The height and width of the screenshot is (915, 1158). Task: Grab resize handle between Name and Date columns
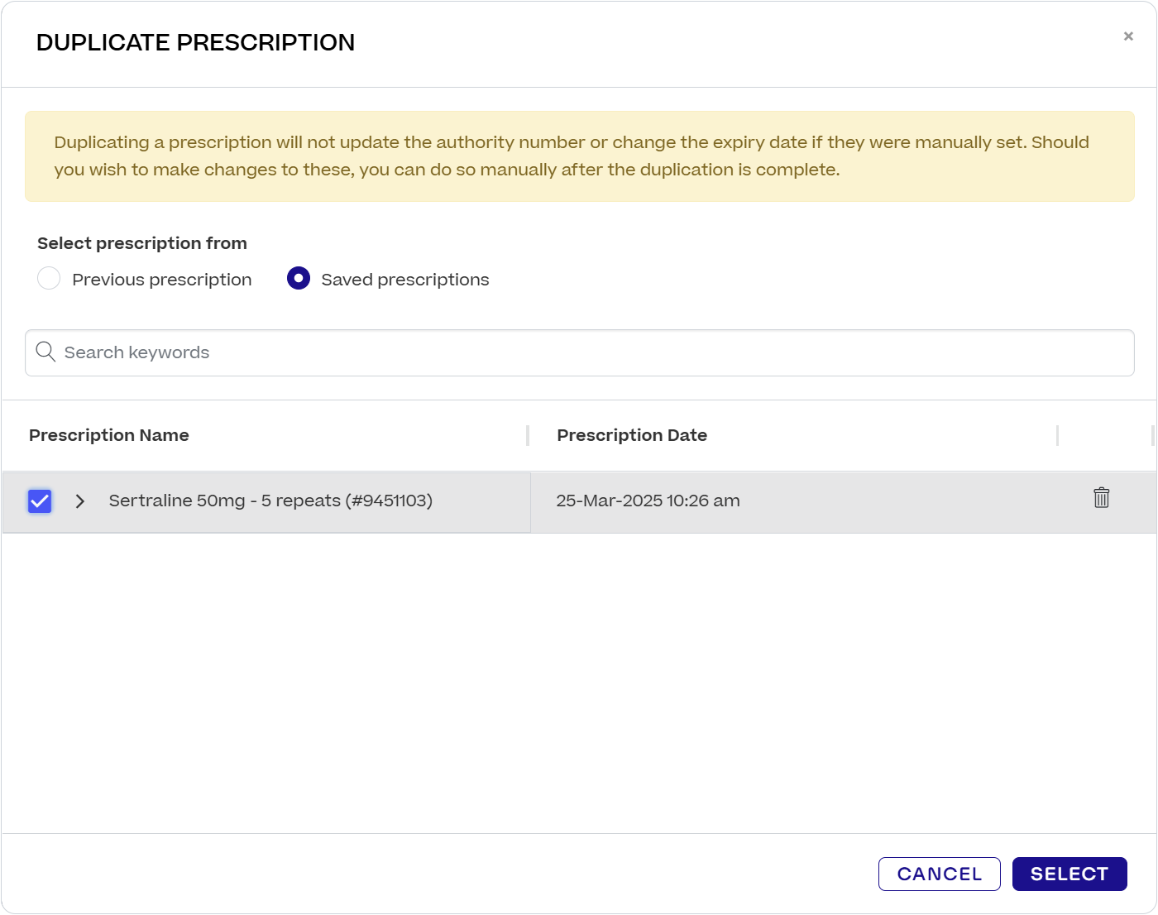pos(528,435)
